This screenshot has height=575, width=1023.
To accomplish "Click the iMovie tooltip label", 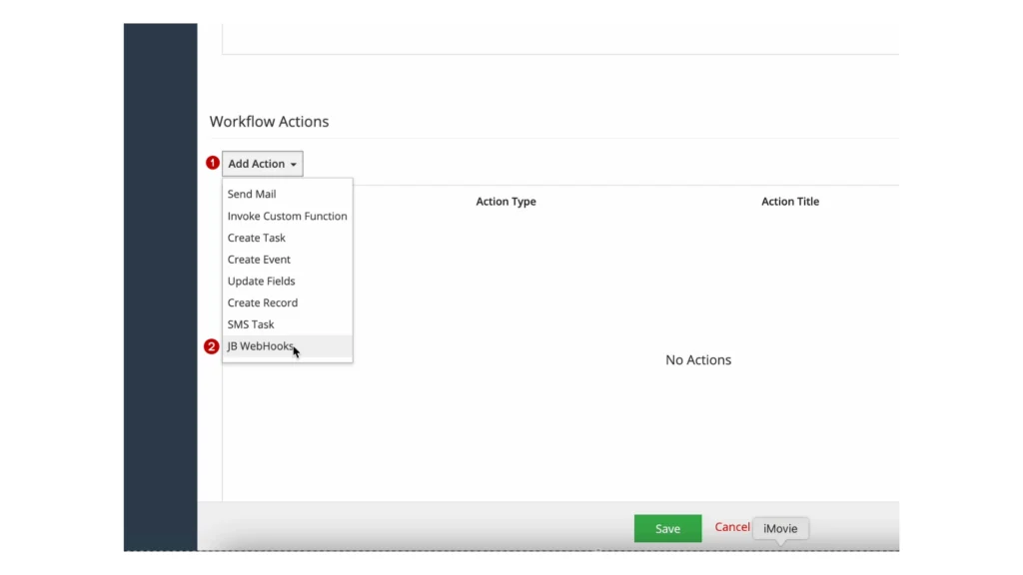I will tap(780, 528).
